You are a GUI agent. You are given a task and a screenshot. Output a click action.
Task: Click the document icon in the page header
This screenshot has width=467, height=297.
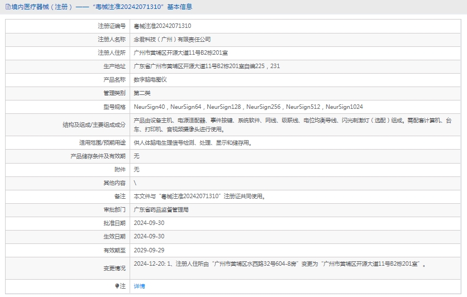click(x=6, y=7)
